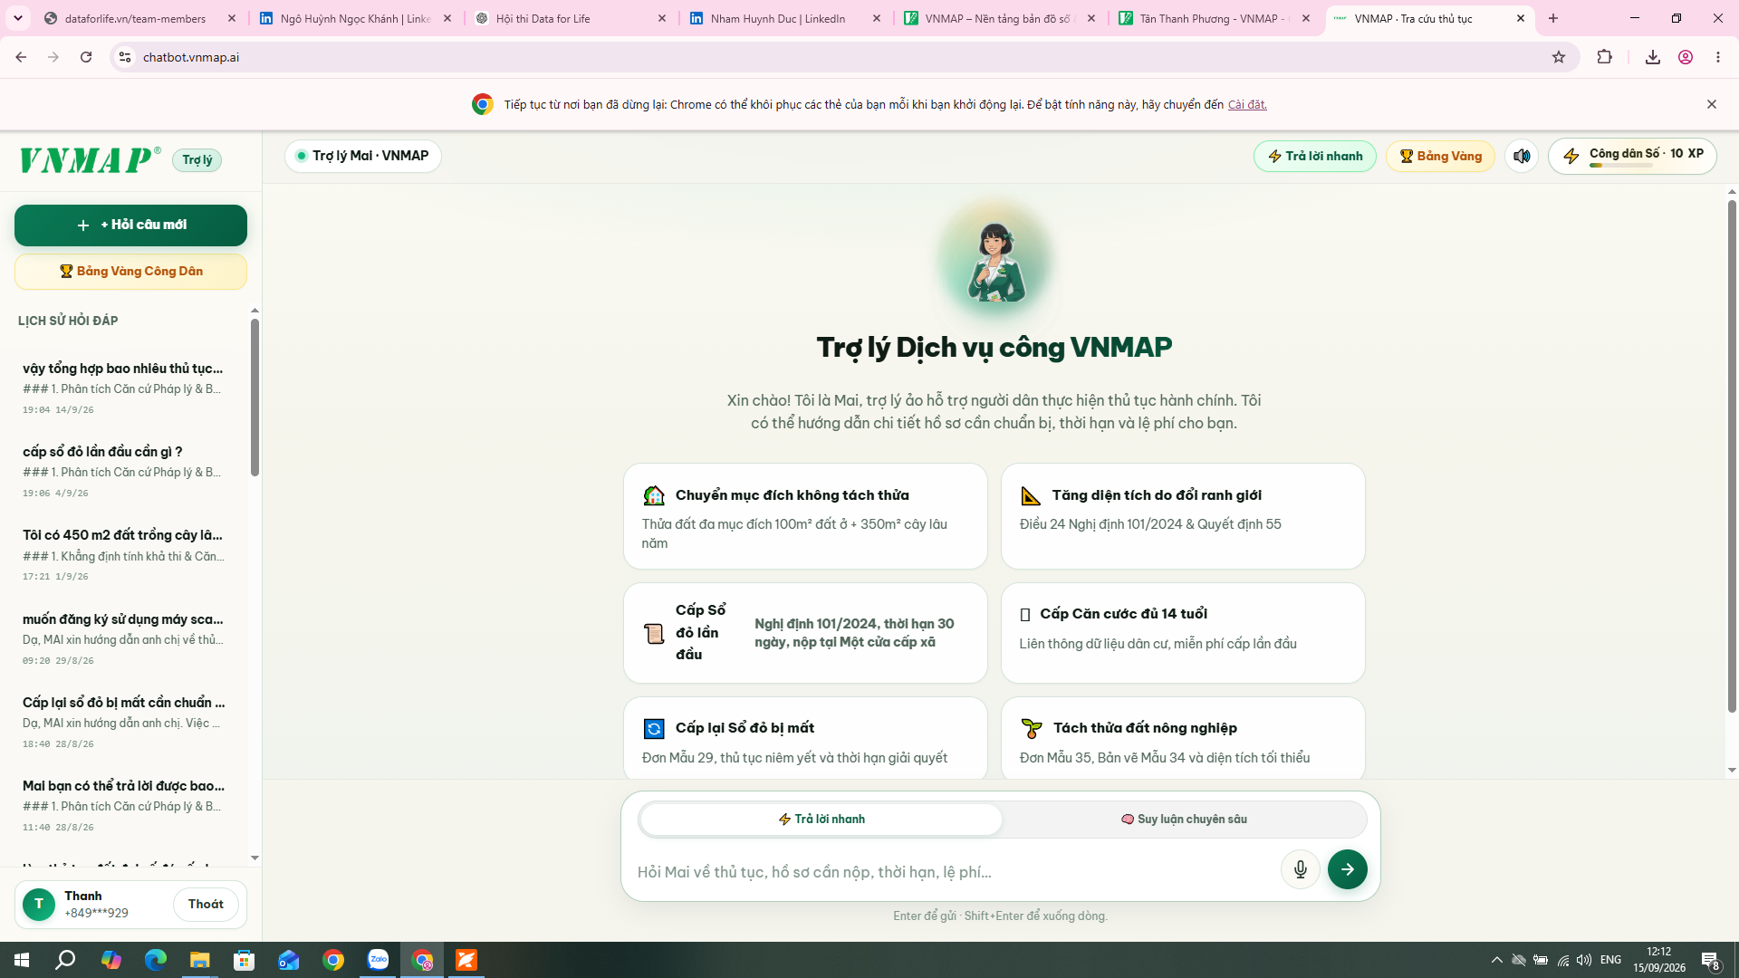Click the 'Thoát' logout button
The height and width of the screenshot is (978, 1739).
click(x=206, y=904)
